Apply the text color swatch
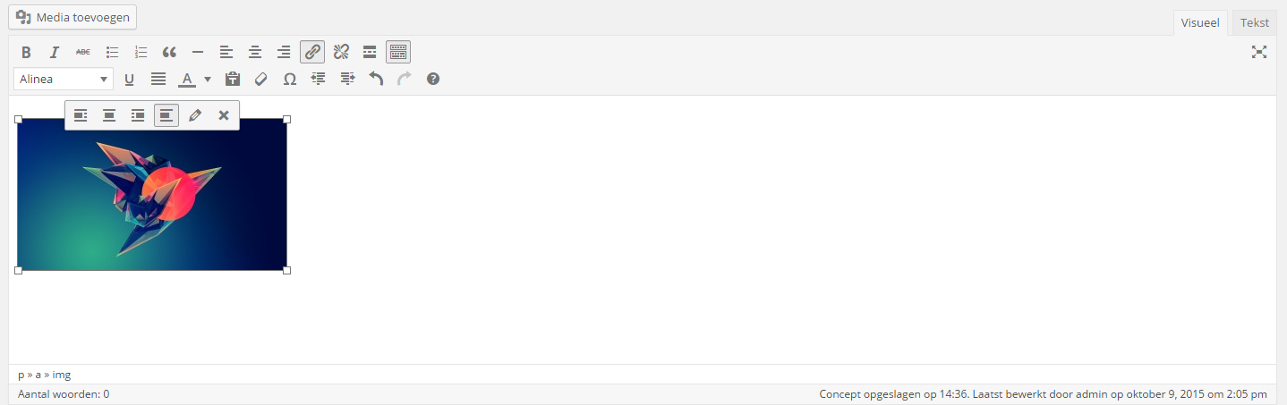This screenshot has height=405, width=1287. coord(187,79)
